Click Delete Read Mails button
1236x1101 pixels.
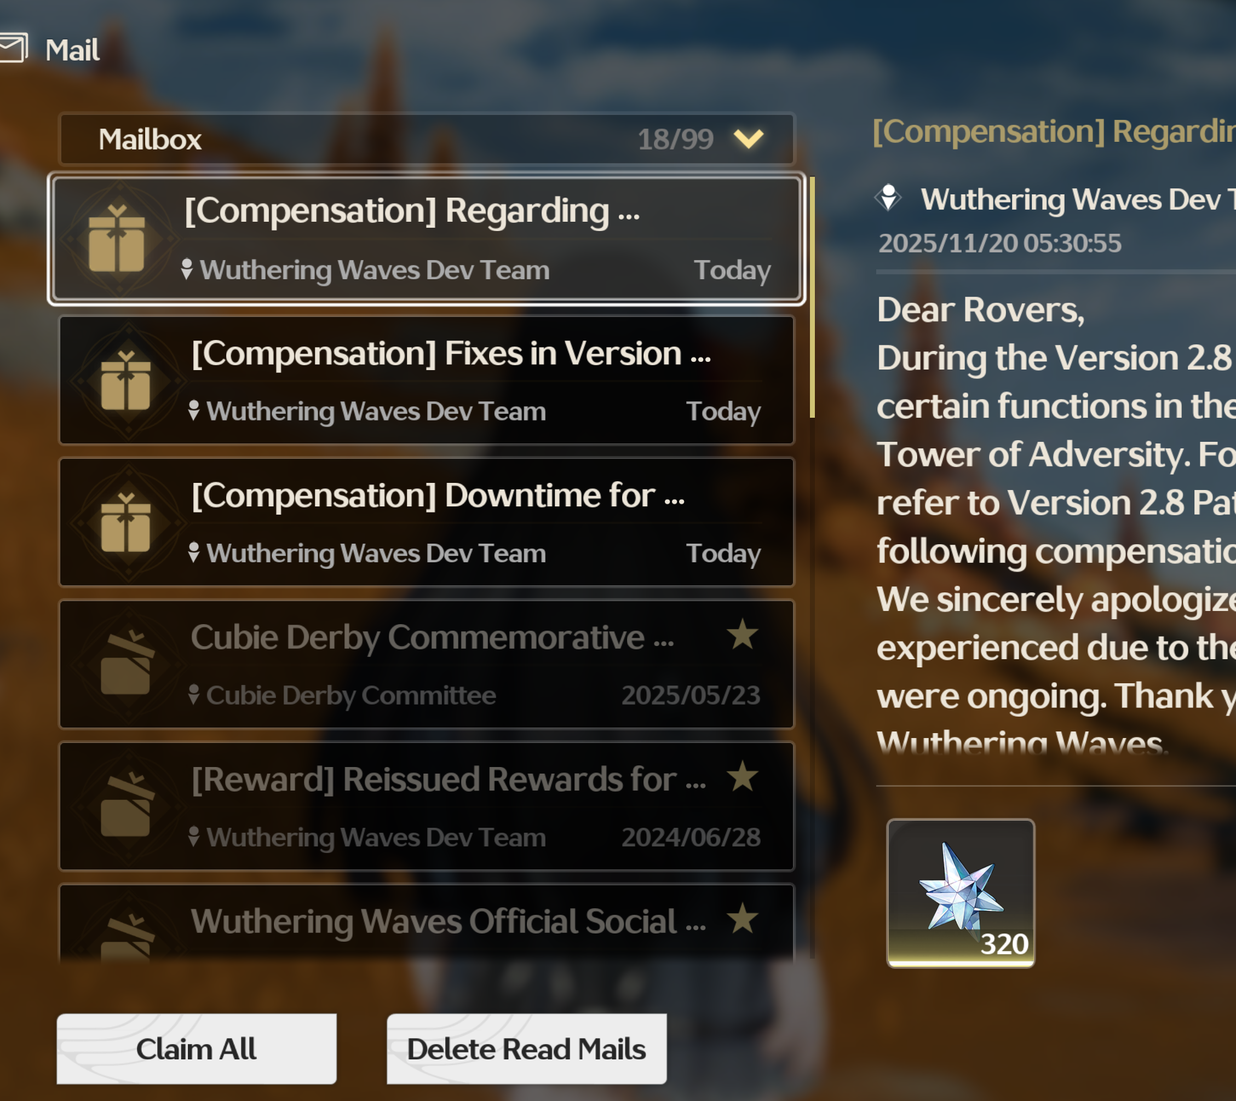click(x=526, y=1048)
